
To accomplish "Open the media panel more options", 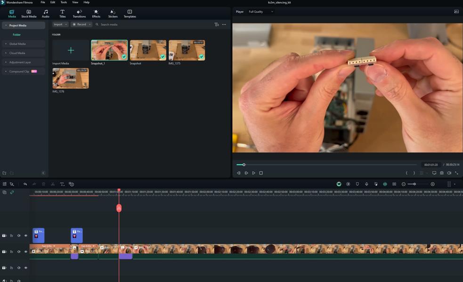I will pyautogui.click(x=224, y=24).
